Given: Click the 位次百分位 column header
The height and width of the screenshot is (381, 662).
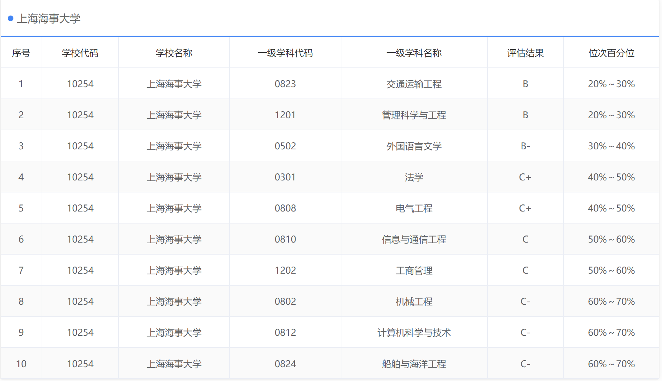Looking at the screenshot, I should [611, 53].
